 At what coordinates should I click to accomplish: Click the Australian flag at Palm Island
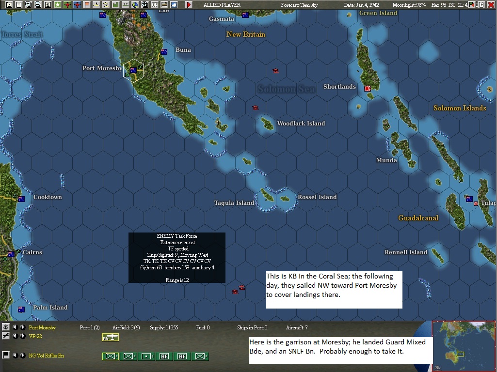tap(21, 310)
